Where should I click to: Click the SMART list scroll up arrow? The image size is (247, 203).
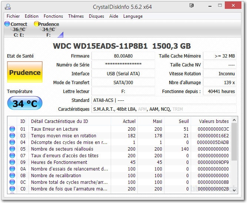click(234, 120)
